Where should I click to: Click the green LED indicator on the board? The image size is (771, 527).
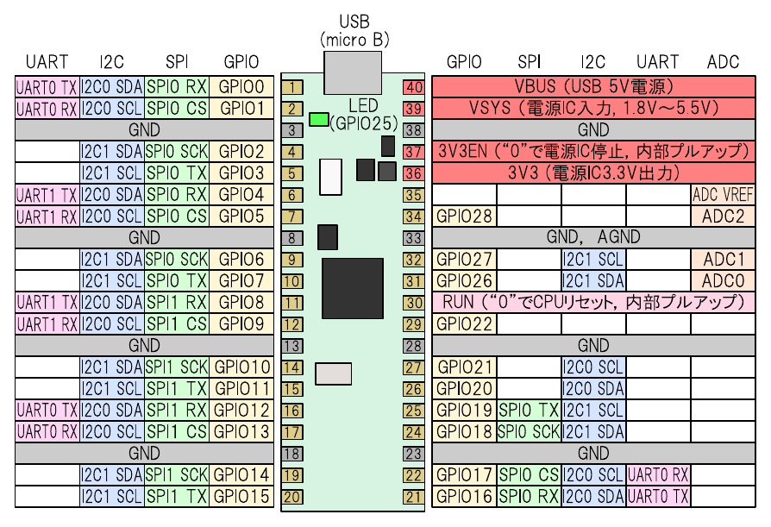[317, 119]
